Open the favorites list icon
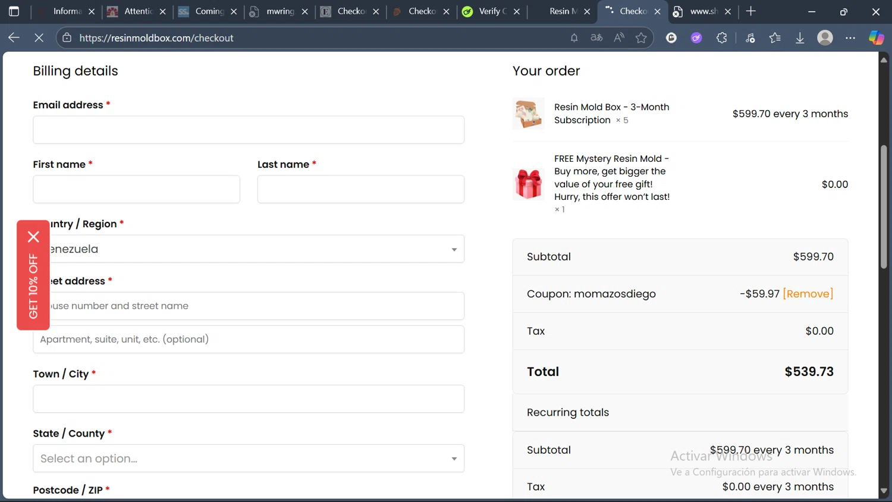The image size is (892, 502). (775, 37)
